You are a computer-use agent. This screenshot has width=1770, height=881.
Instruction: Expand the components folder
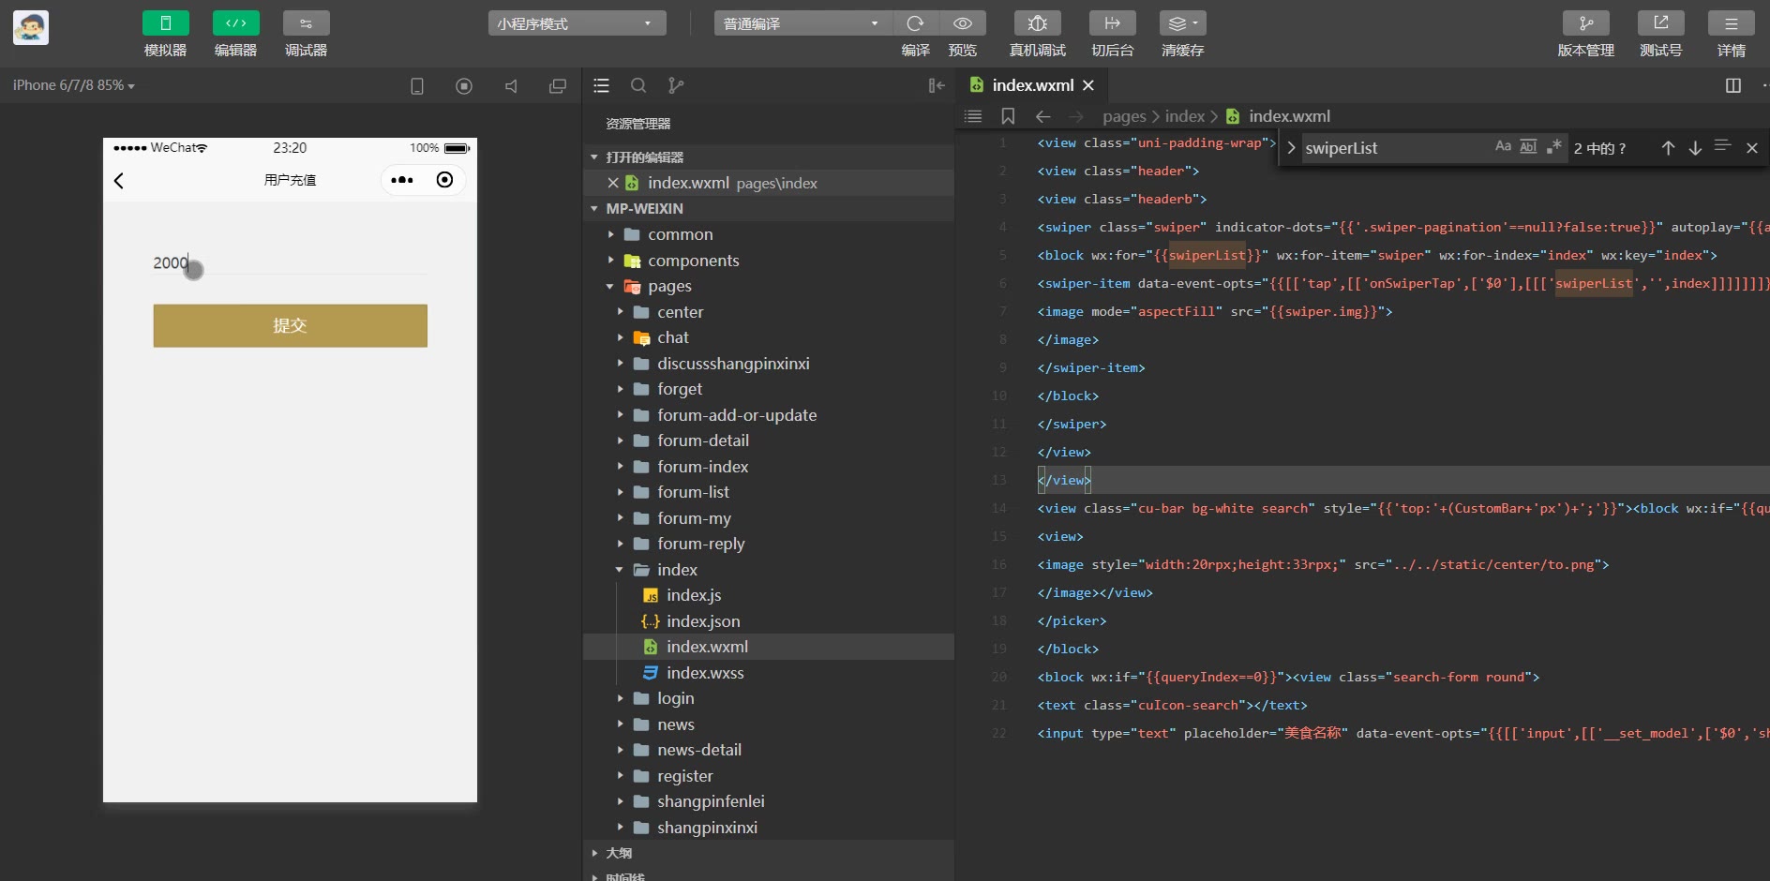click(769, 261)
